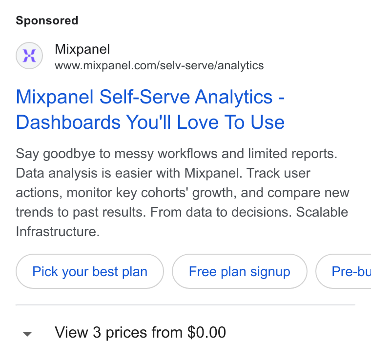The image size is (371, 362).
Task: Click the Mixpanel advertiser name
Action: coord(82,49)
